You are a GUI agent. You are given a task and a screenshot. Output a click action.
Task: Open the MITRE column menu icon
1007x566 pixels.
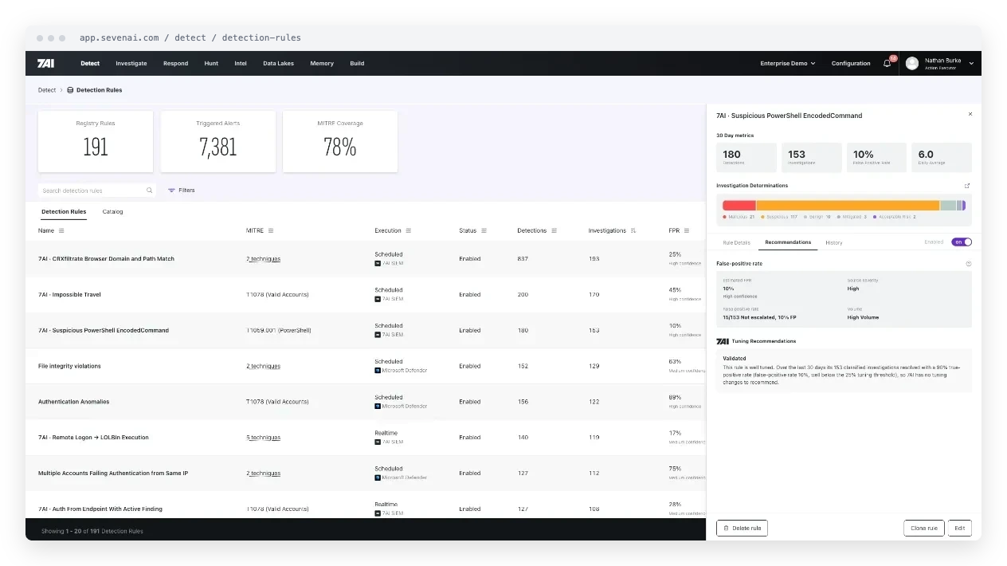271,231
